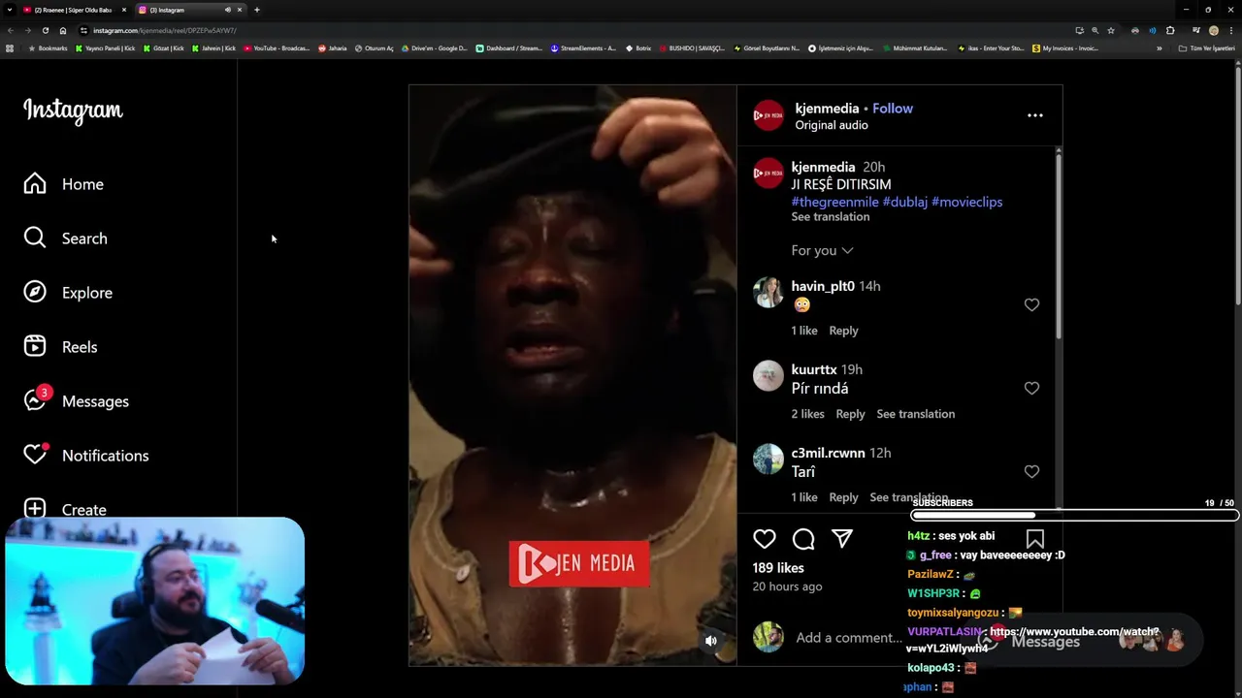Open the tab search dropdown arrow

point(10,10)
